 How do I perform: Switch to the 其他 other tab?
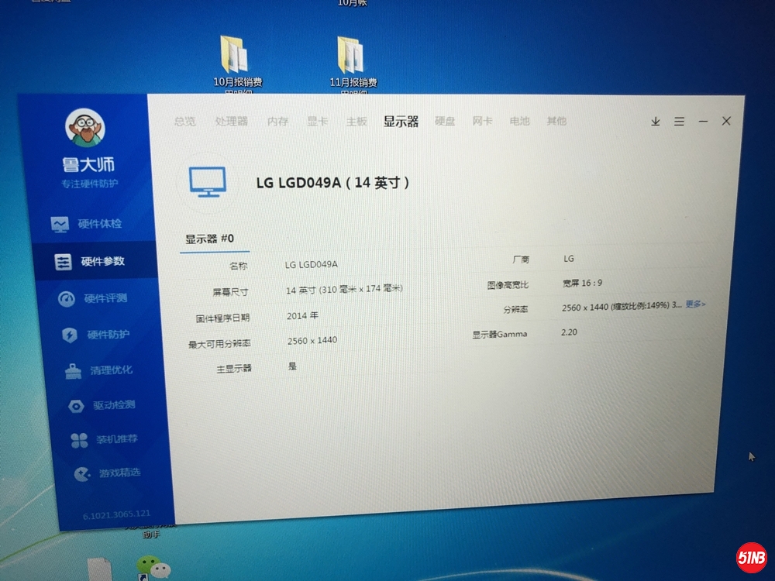(x=556, y=121)
